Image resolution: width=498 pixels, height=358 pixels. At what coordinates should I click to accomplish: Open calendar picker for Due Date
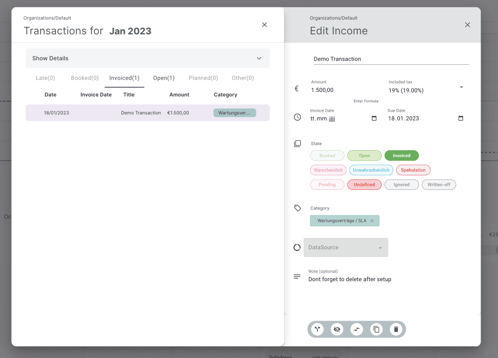(461, 118)
